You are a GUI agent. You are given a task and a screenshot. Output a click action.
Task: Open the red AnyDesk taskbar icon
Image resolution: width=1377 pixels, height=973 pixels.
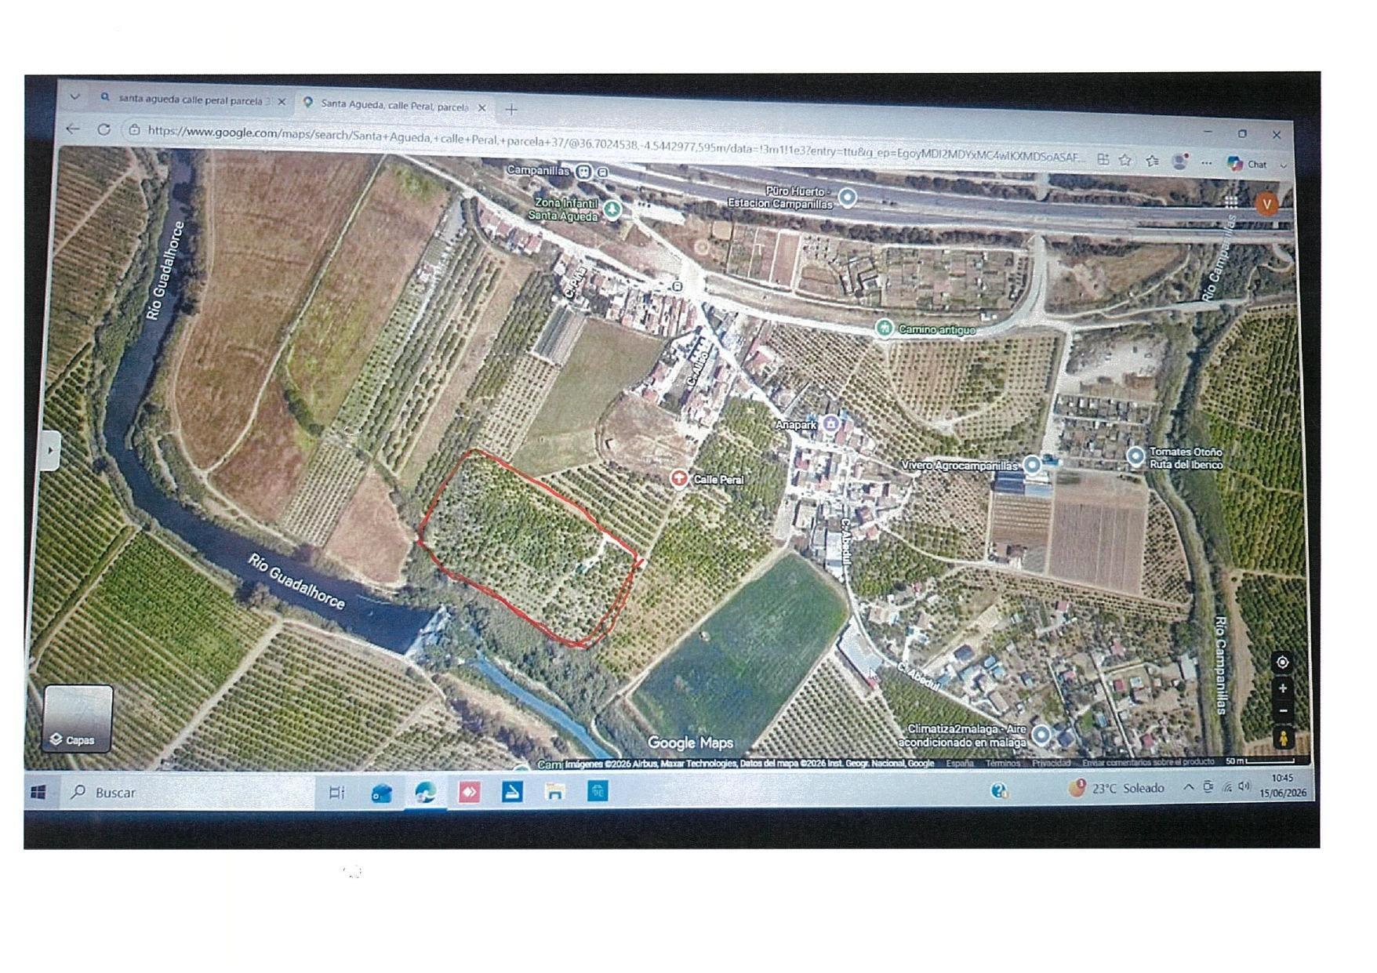pyautogui.click(x=469, y=792)
